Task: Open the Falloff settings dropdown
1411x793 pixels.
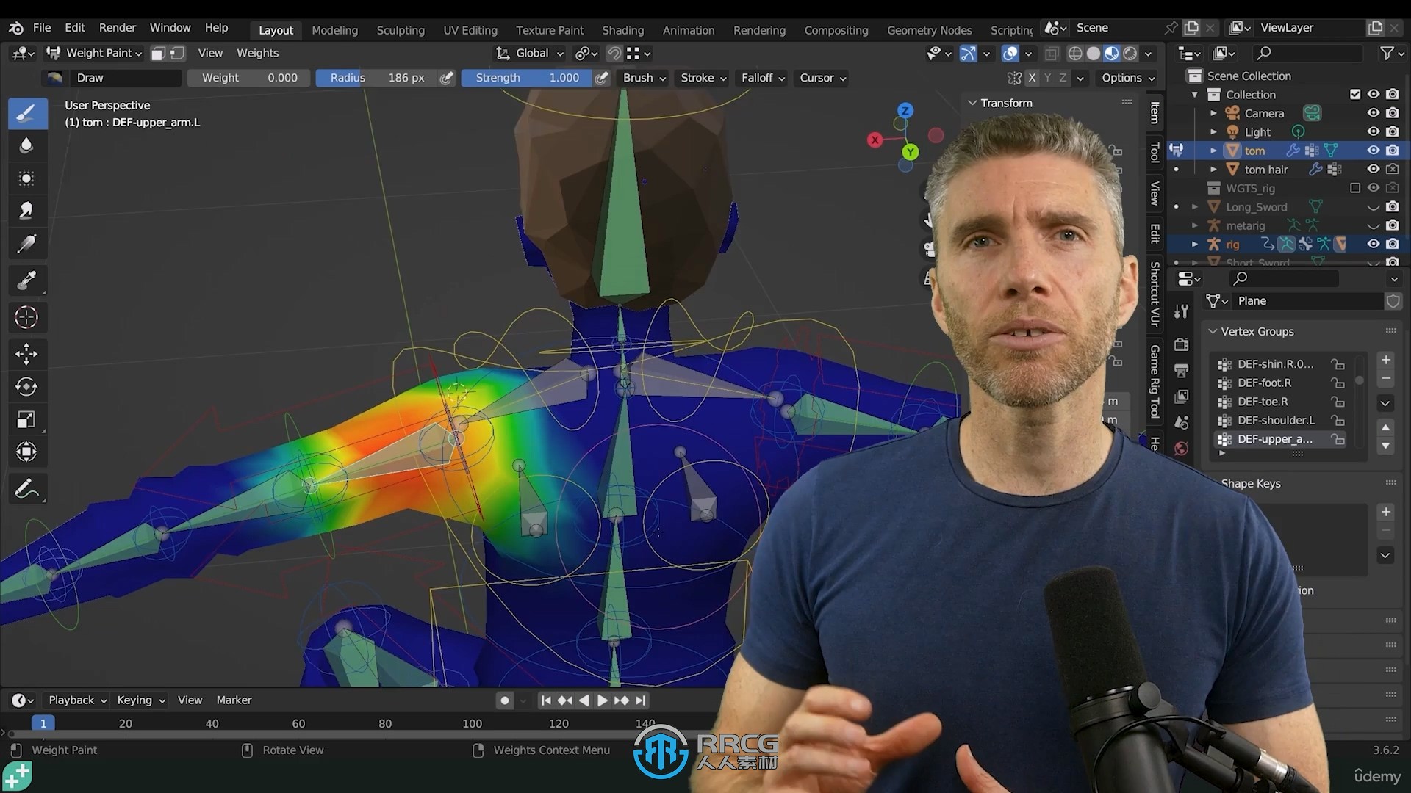Action: pos(763,78)
